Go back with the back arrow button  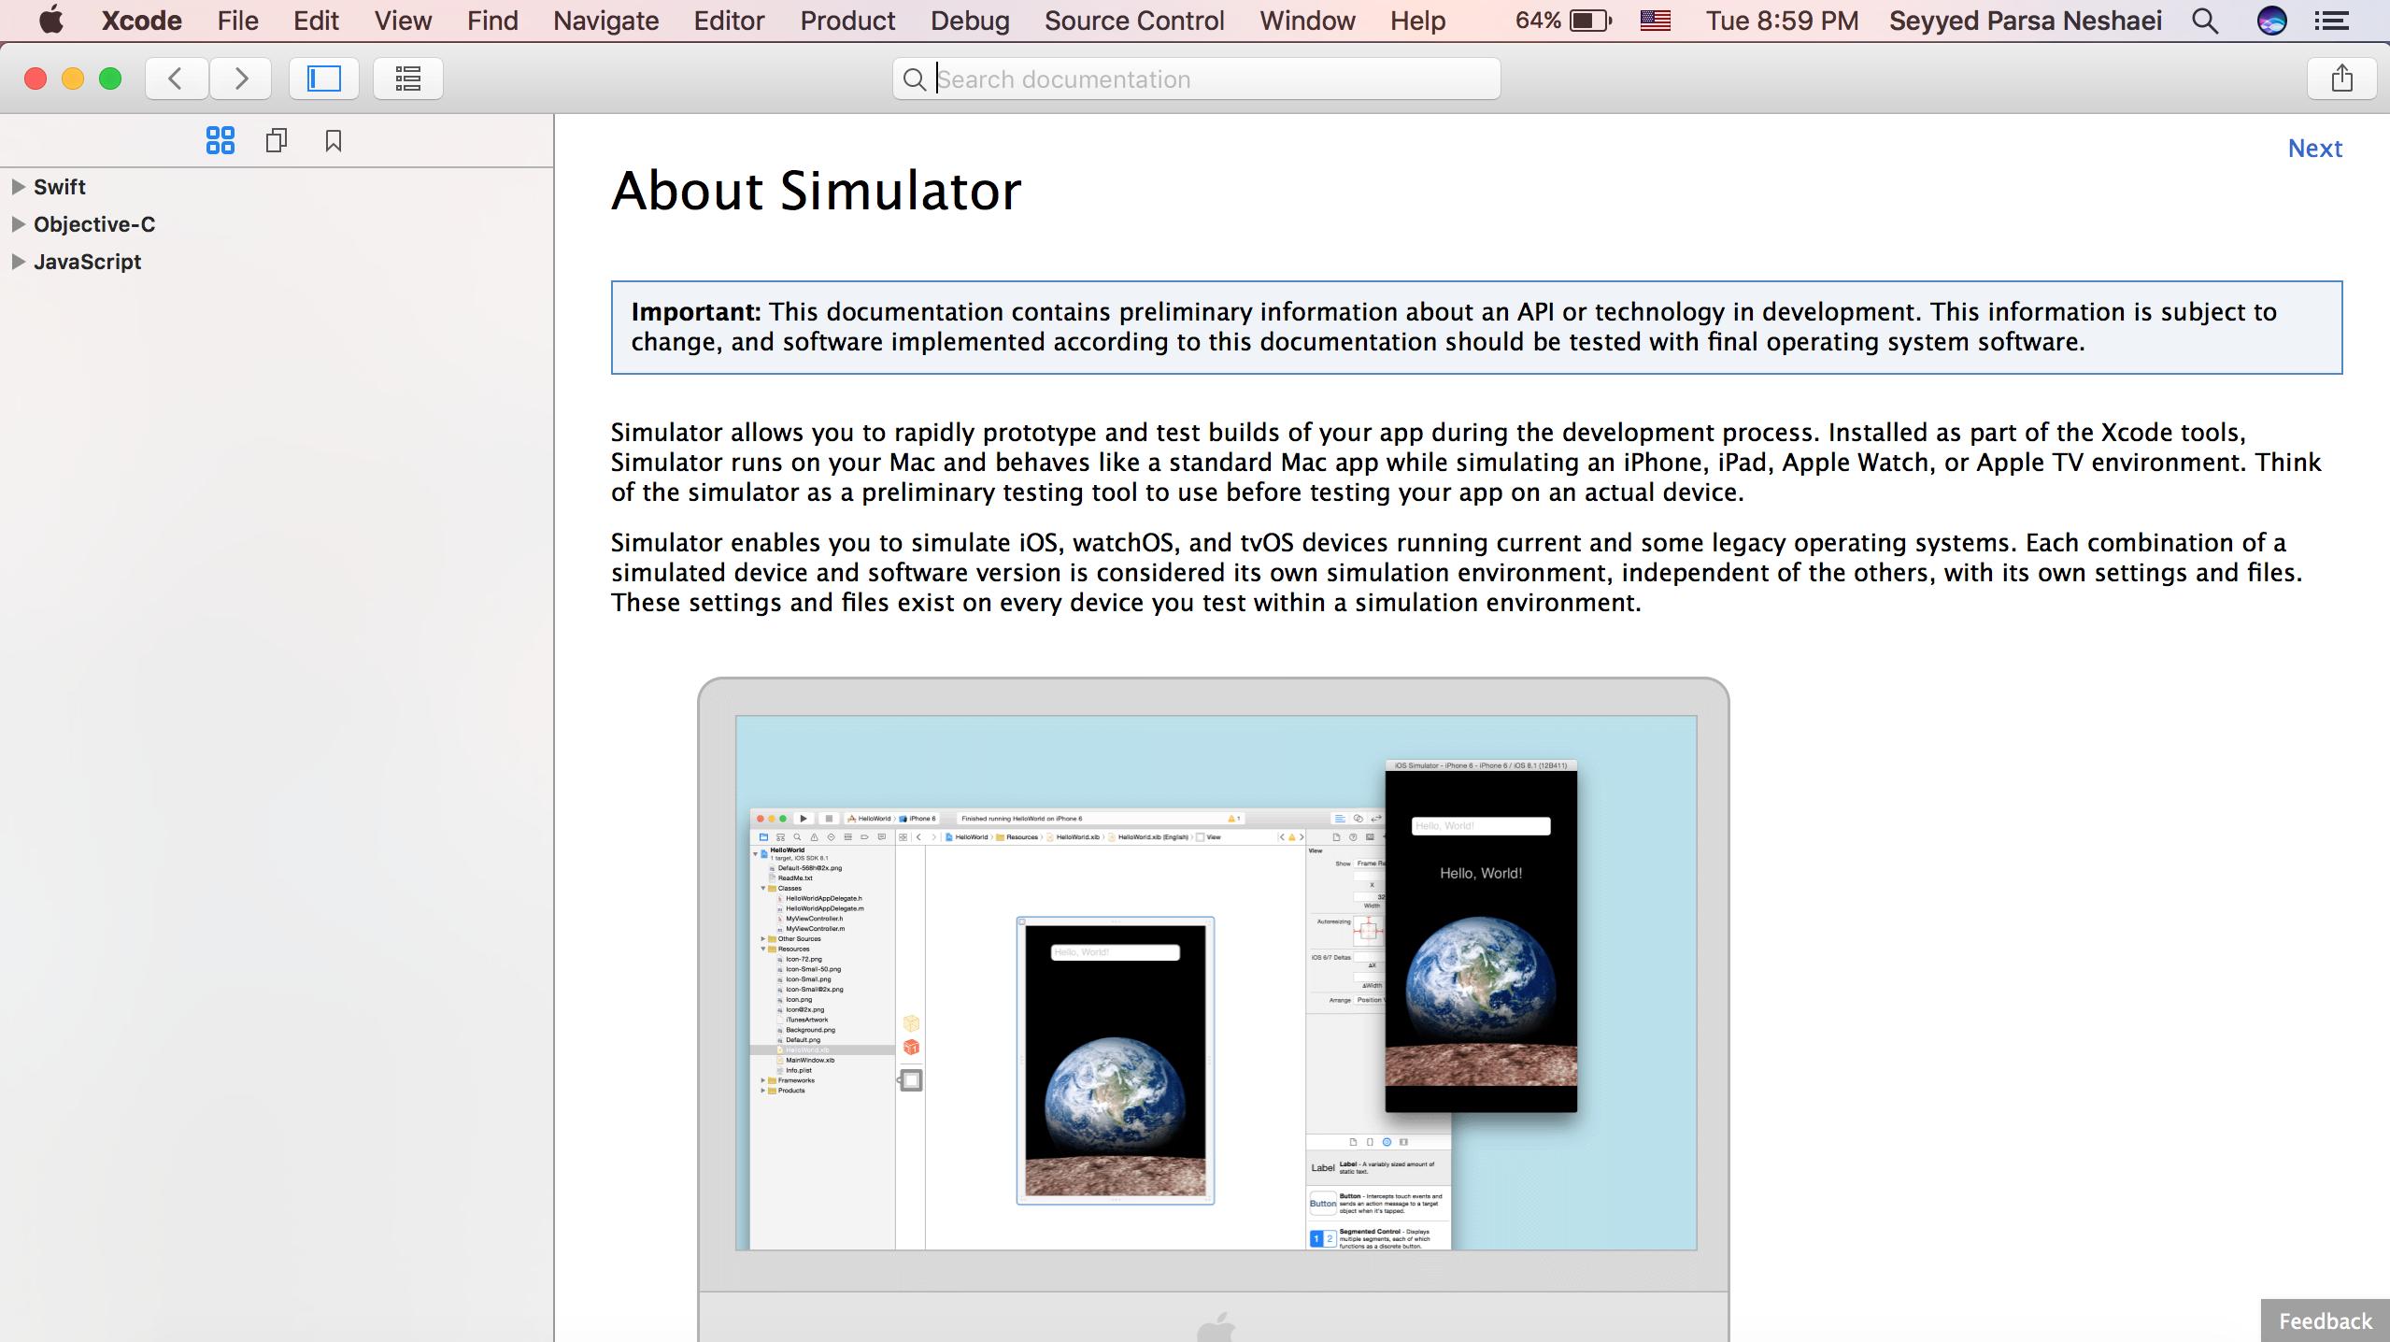tap(176, 79)
